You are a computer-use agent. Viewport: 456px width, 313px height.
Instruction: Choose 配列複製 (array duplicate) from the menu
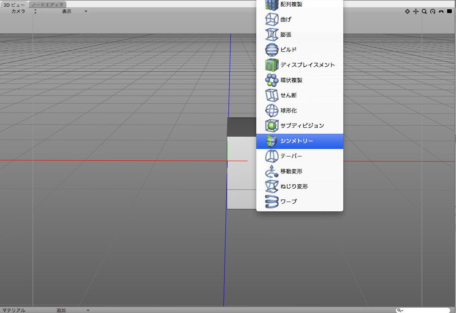[299, 5]
